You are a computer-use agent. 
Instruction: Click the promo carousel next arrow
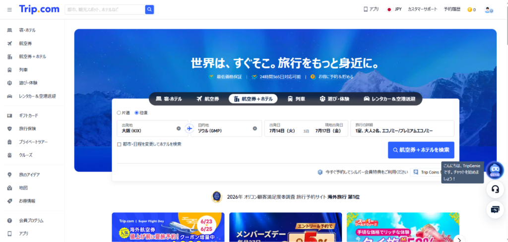pos(459,240)
